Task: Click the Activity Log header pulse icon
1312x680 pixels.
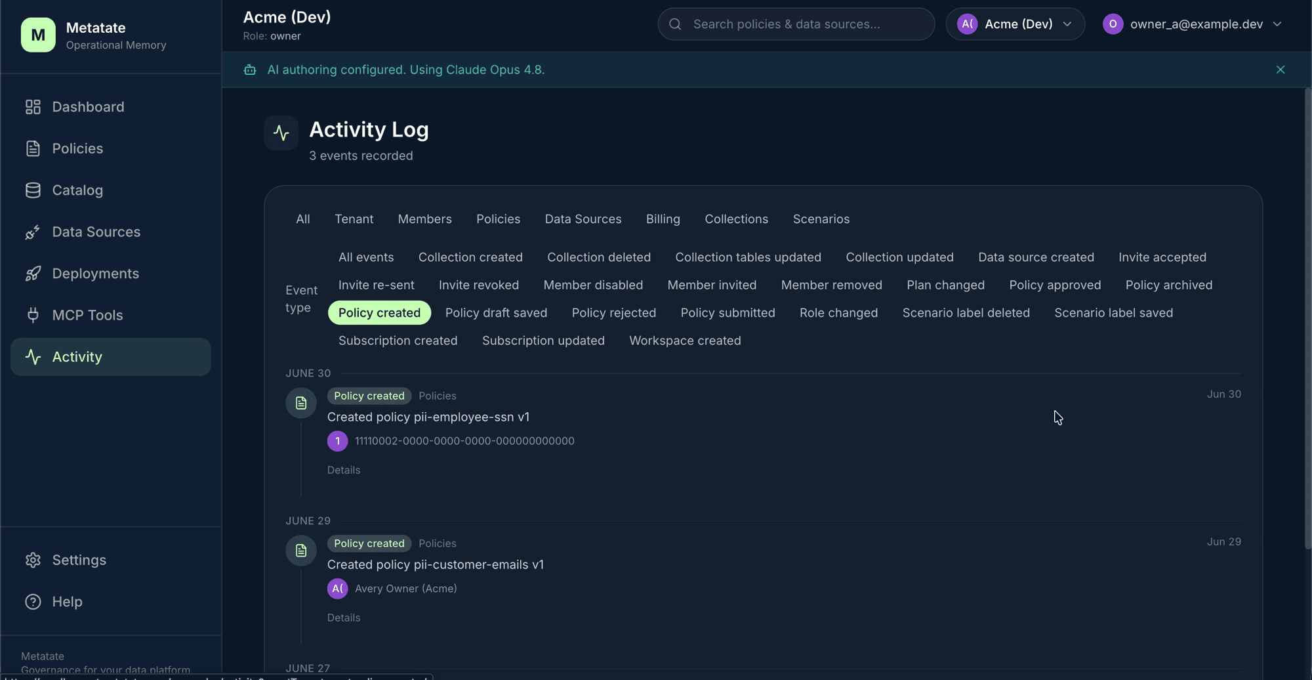Action: [x=281, y=133]
